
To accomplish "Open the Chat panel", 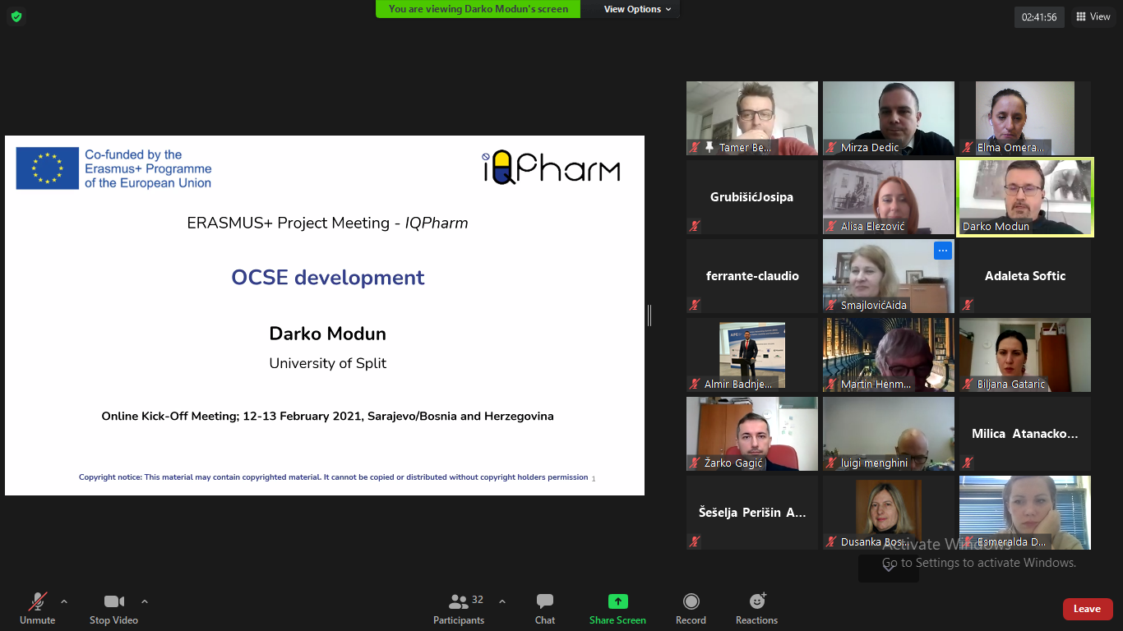I will (545, 609).
